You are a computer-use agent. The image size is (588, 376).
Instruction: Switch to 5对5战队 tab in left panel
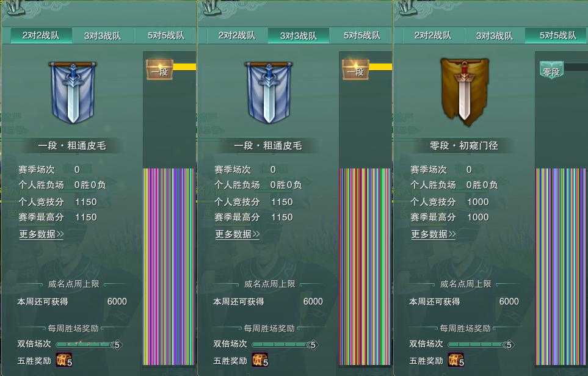tap(165, 35)
